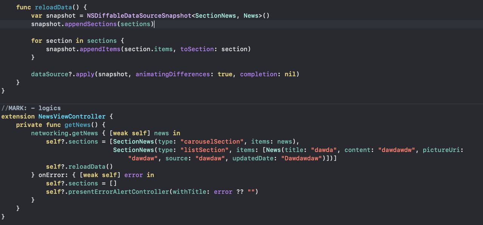Click the news closure parameter before in
This screenshot has height=225, width=483.
pyautogui.click(x=162, y=133)
